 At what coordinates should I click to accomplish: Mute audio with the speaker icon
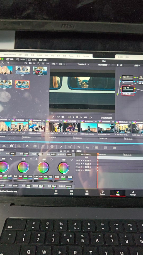coord(63,117)
